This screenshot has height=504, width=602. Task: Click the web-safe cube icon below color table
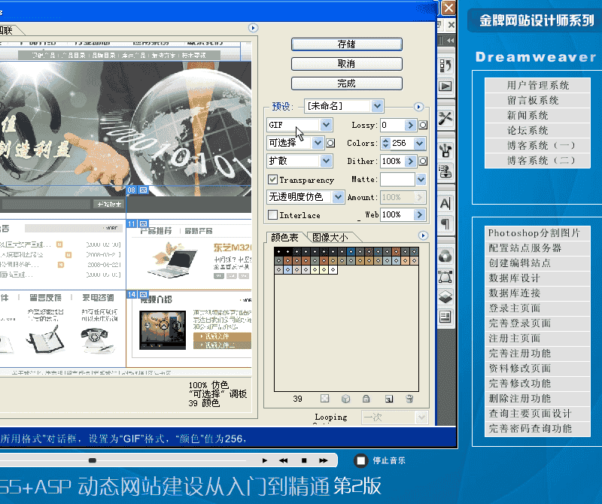point(345,399)
